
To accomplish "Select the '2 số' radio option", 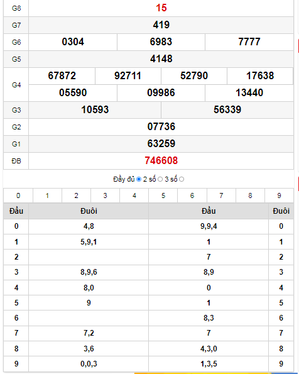I will click(160, 179).
